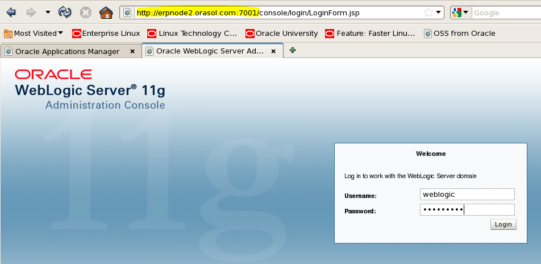Click the 'Administration Console' title text
The width and height of the screenshot is (541, 264).
[105, 105]
